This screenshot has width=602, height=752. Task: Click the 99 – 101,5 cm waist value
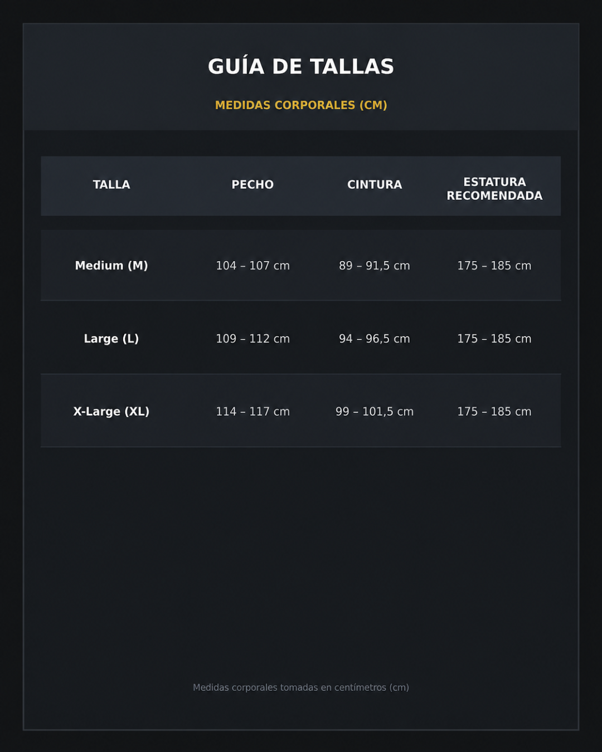(375, 412)
